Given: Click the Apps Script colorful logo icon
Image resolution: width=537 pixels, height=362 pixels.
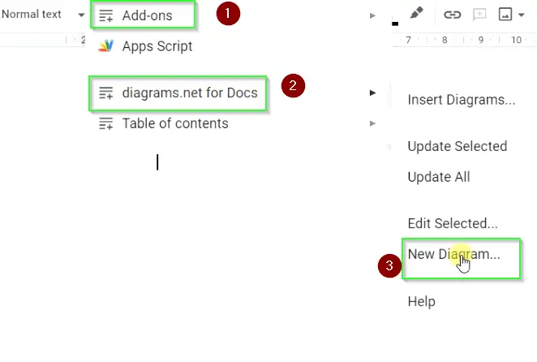Looking at the screenshot, I should click(x=105, y=46).
